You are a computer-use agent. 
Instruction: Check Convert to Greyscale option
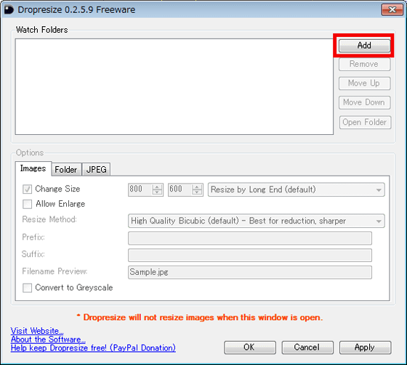pos(27,288)
